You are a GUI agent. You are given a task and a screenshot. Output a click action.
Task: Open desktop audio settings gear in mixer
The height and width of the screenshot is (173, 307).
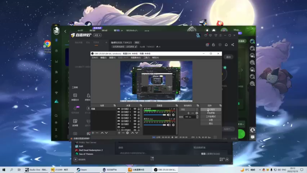(173, 115)
